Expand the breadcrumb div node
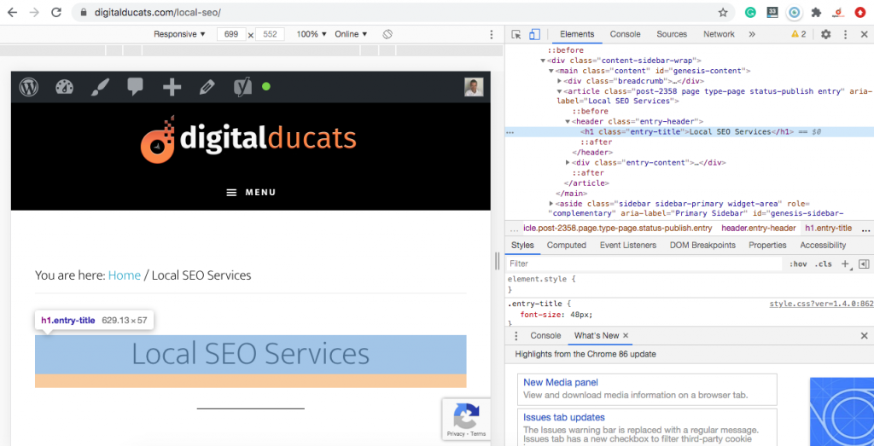 click(x=560, y=81)
